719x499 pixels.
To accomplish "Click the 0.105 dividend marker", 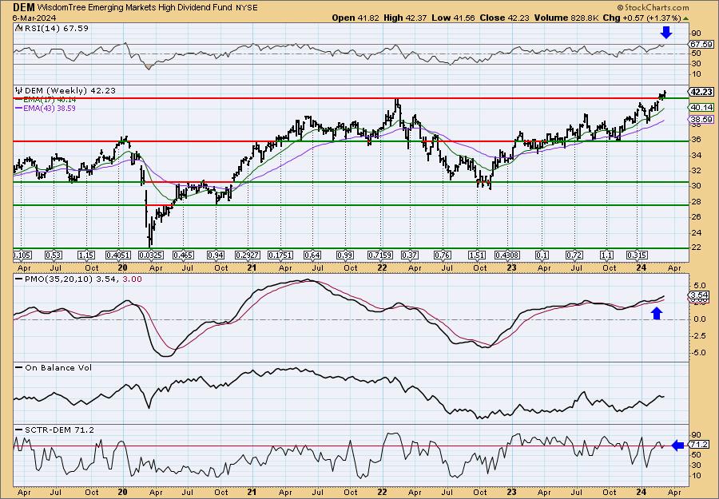I will [22, 255].
